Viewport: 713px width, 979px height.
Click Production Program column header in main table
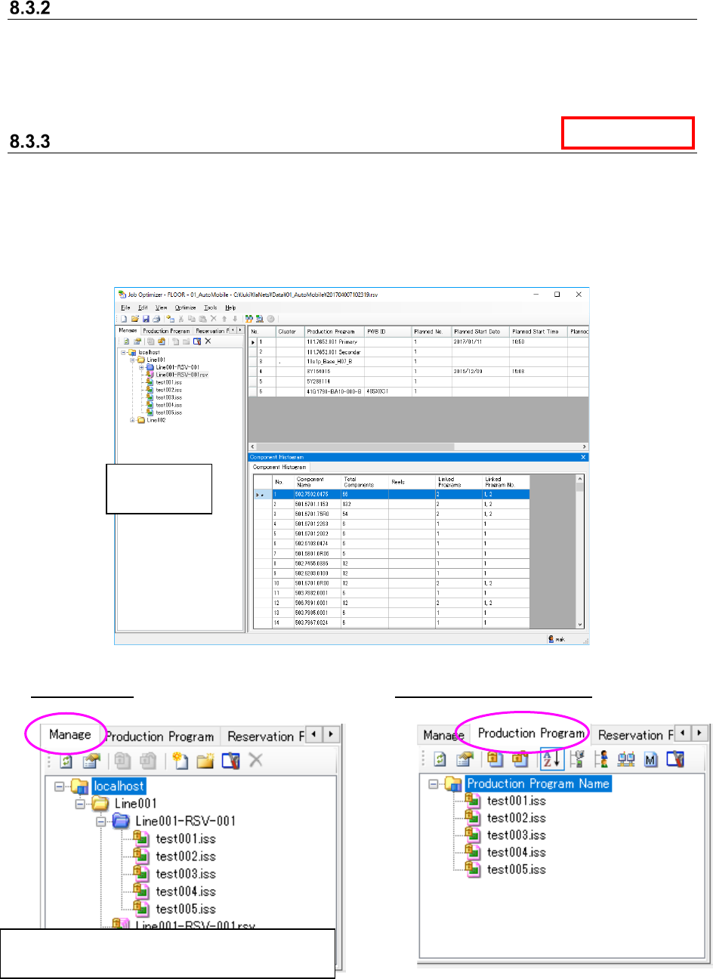[334, 332]
